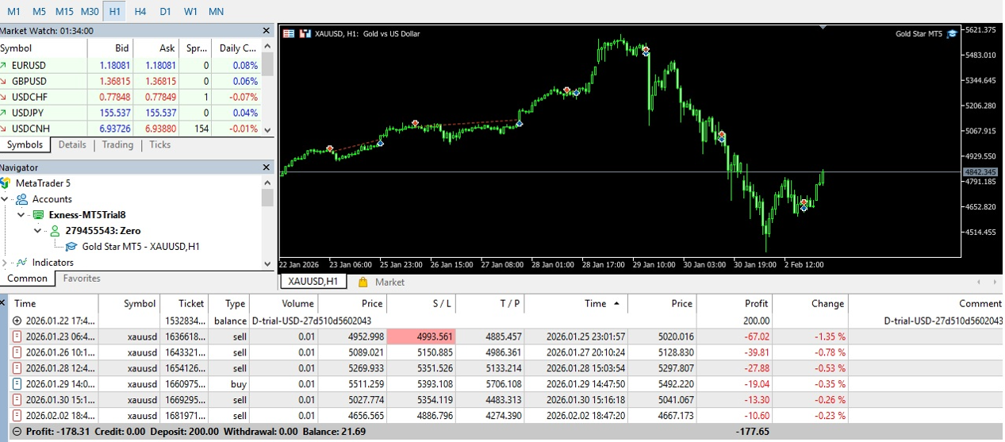Viewport: 1005px width, 442px height.
Task: Switch chart to M1 timeframe
Action: 13,11
